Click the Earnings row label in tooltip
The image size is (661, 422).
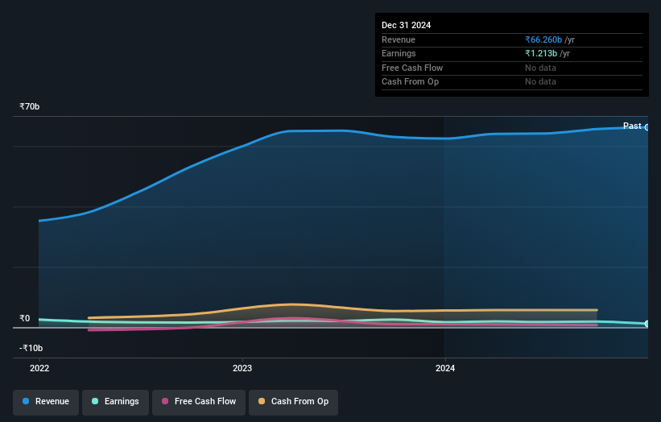pos(399,53)
